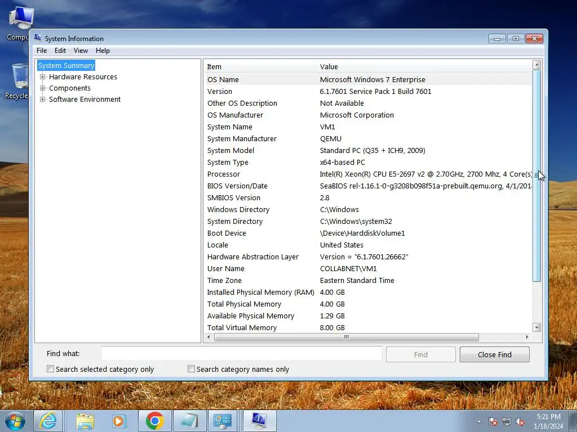Open the Help menu

103,50
